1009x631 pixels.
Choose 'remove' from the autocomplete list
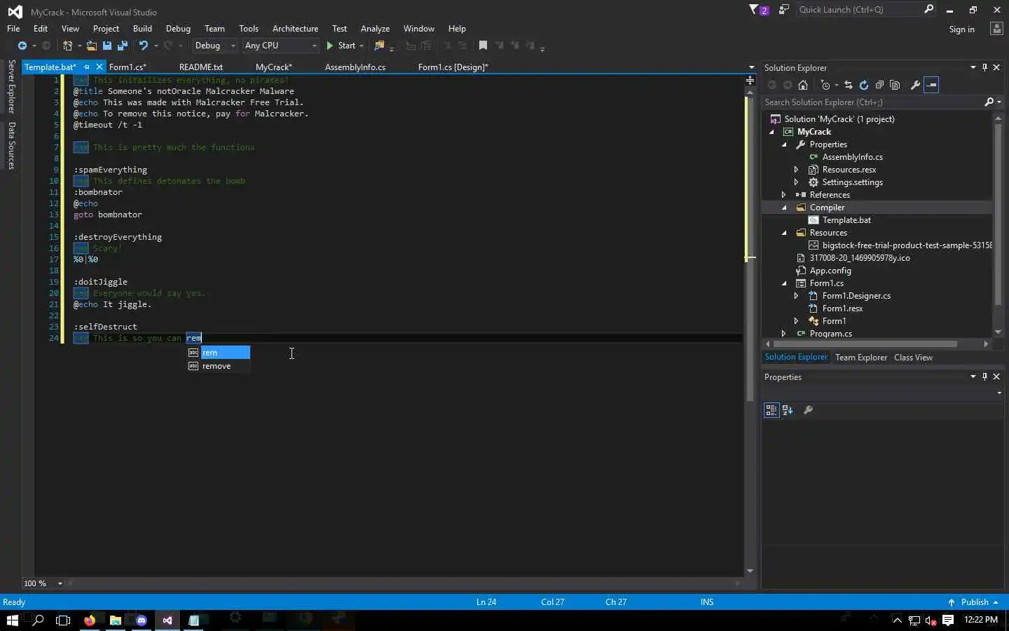coord(219,366)
